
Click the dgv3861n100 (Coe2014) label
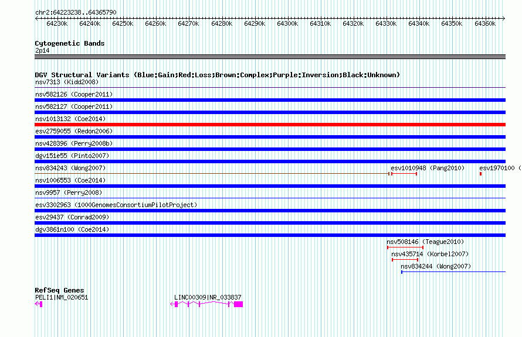72,229
